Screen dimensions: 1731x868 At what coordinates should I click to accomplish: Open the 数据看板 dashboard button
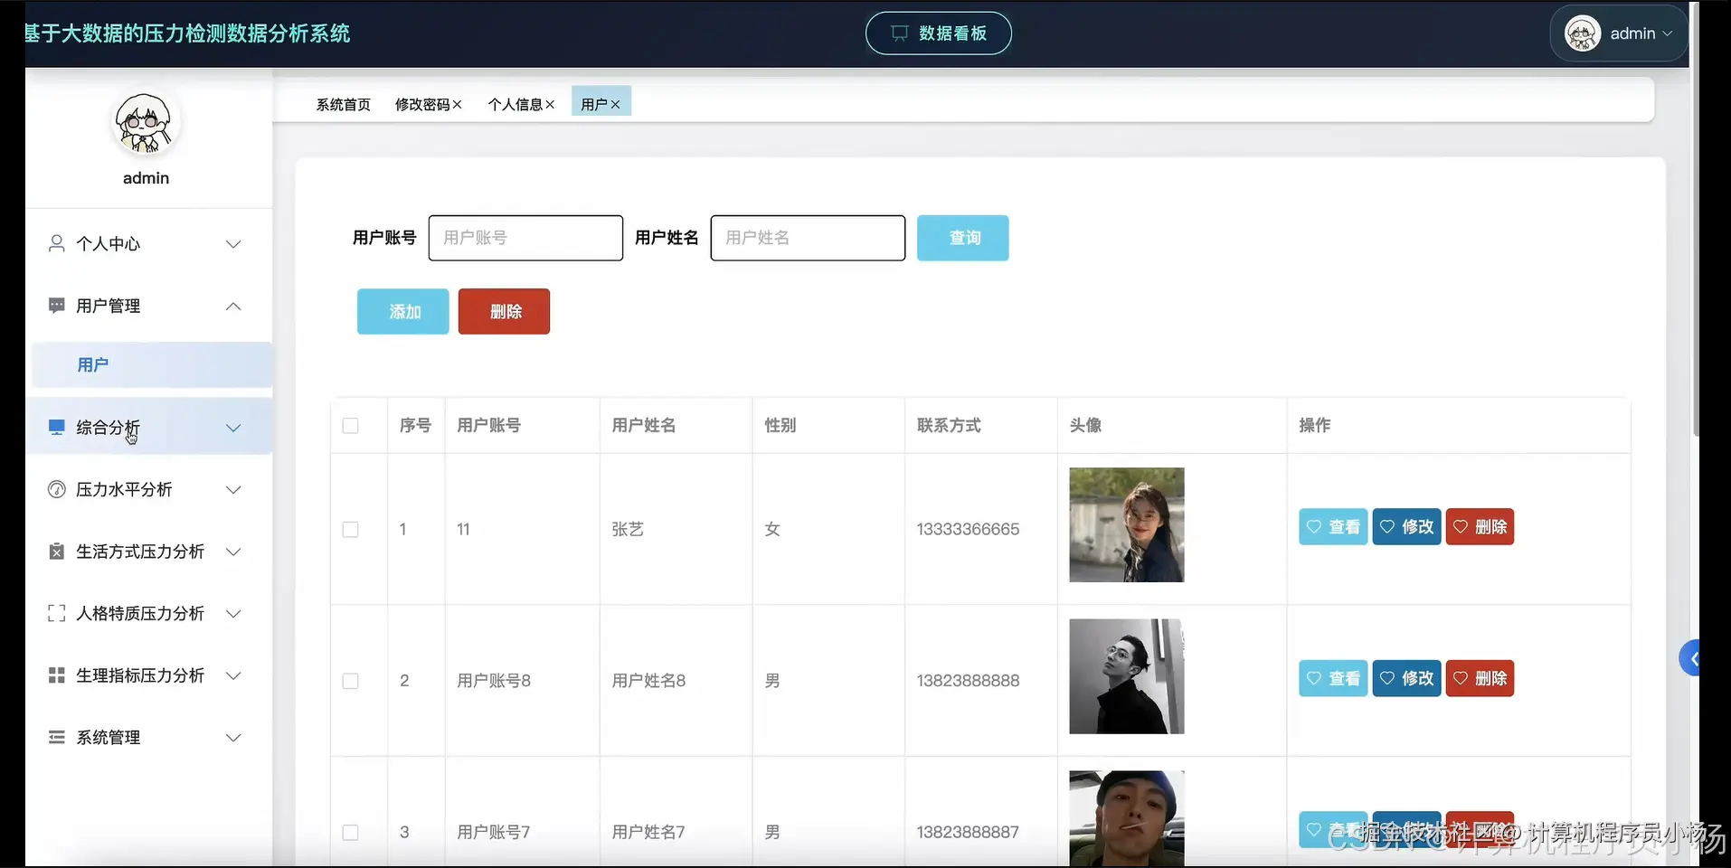tap(939, 33)
